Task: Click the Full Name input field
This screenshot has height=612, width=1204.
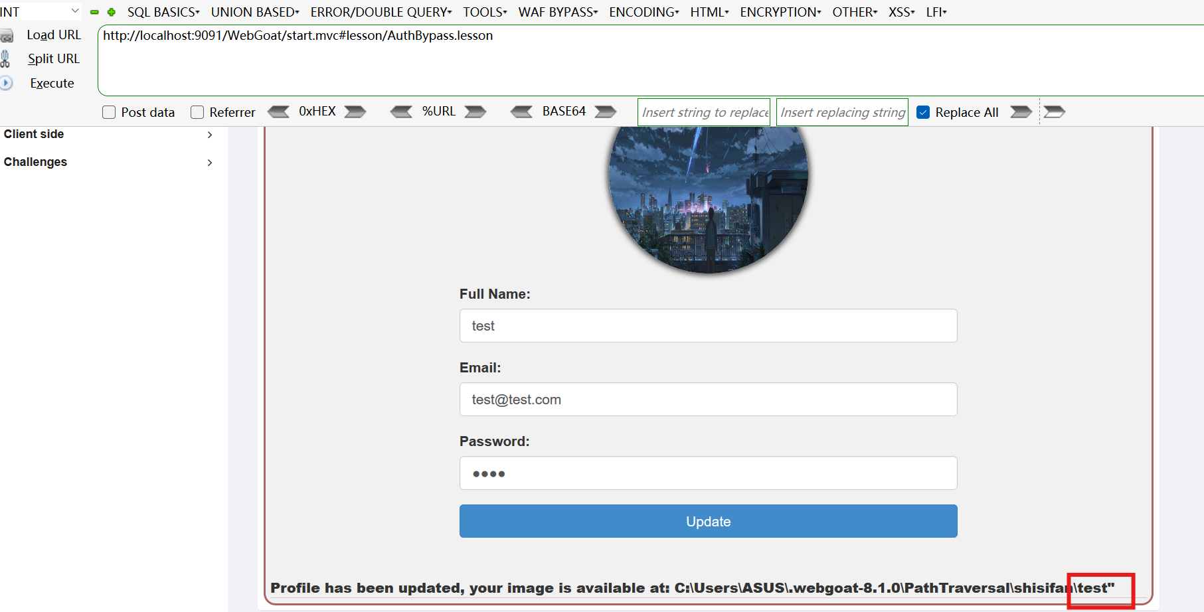Action: click(x=708, y=326)
